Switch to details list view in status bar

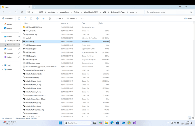(190, 118)
